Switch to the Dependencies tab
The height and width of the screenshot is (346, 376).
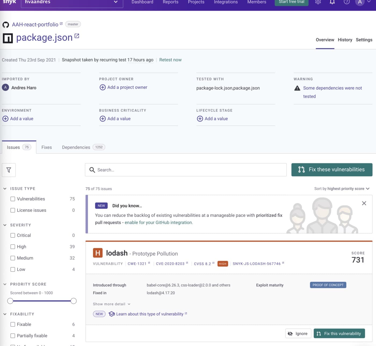coord(83,147)
